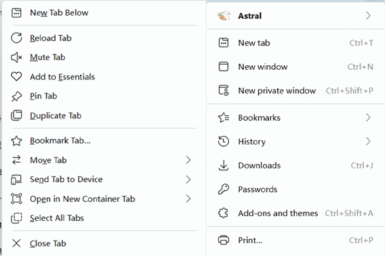Expand the Bookmarks submenu arrow
The height and width of the screenshot is (256, 385).
tap(368, 118)
